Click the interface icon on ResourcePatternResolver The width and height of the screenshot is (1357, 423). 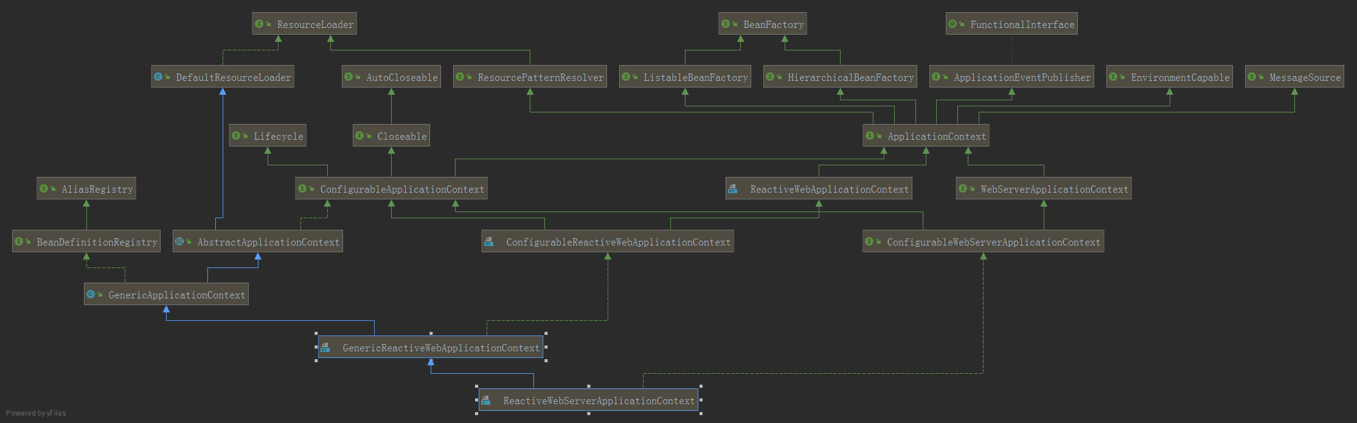pyautogui.click(x=460, y=77)
